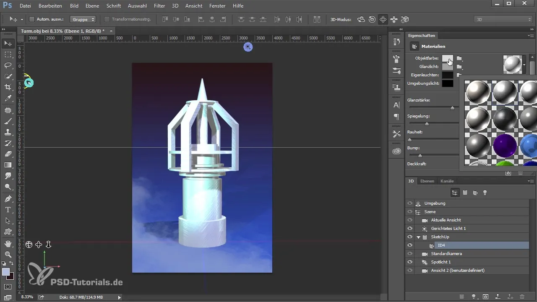
Task: Select the Rectangular Marquee tool
Action: pos(8,54)
